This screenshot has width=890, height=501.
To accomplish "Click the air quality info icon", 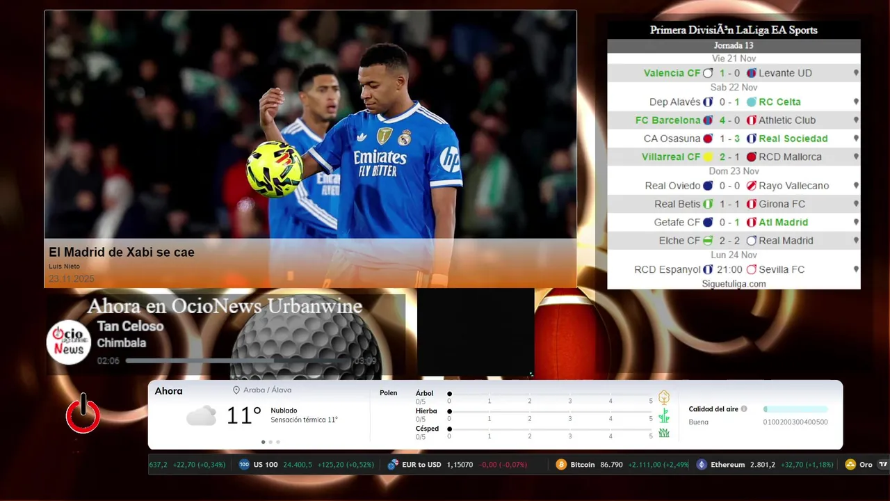I will [744, 409].
